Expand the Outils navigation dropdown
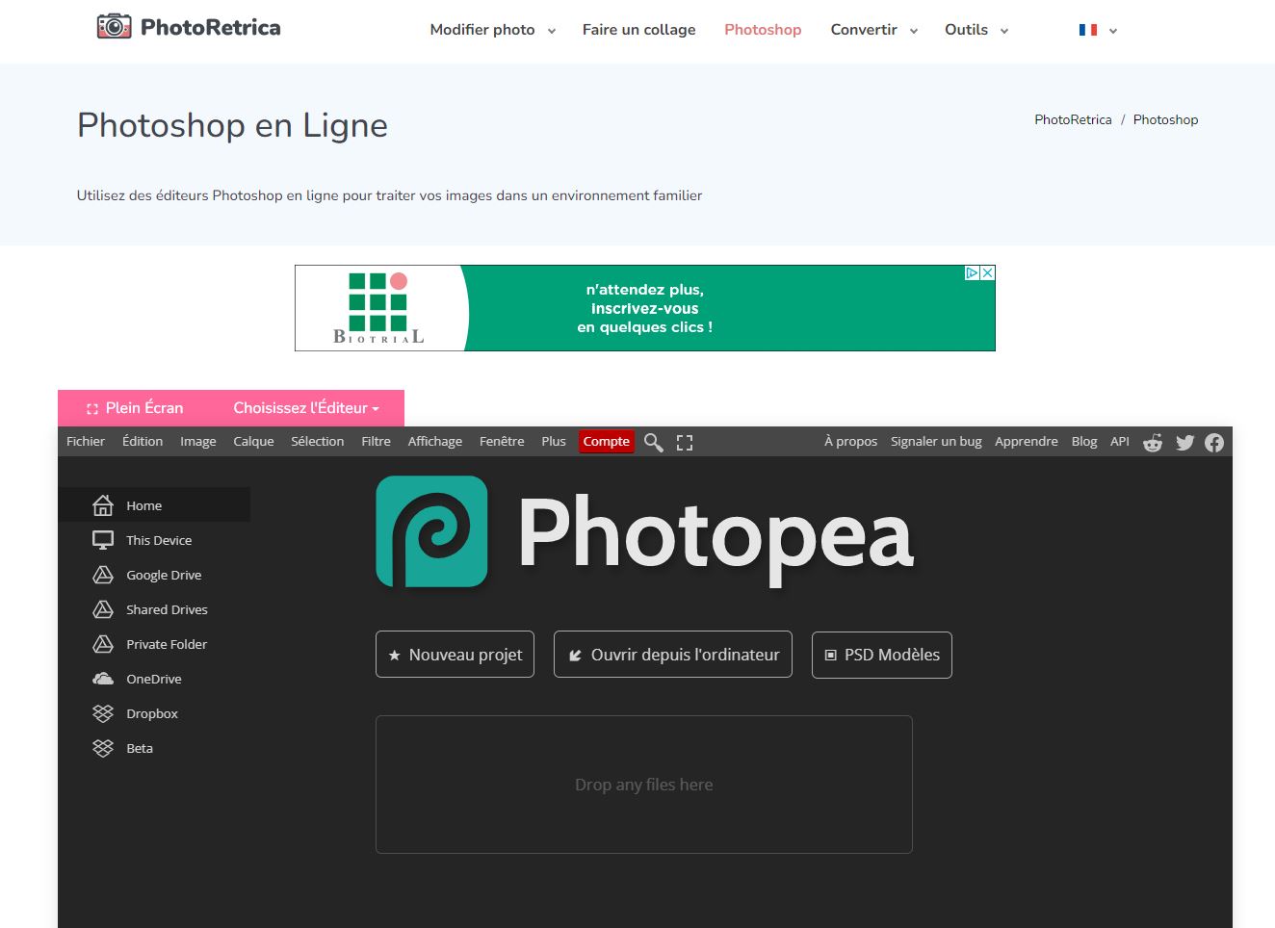The image size is (1275, 928). (976, 30)
